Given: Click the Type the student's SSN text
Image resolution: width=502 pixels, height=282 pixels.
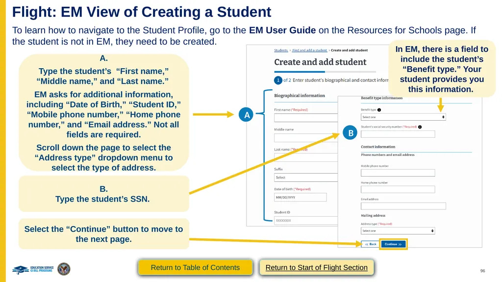Looking at the screenshot, I should point(102,199).
